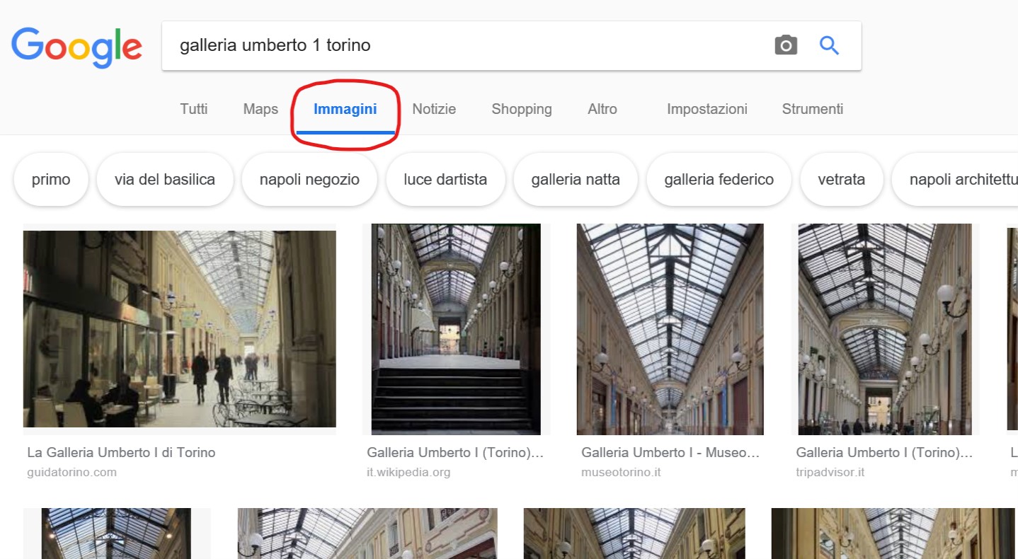Click the camera search-by-image icon
The width and height of the screenshot is (1018, 559).
point(785,46)
